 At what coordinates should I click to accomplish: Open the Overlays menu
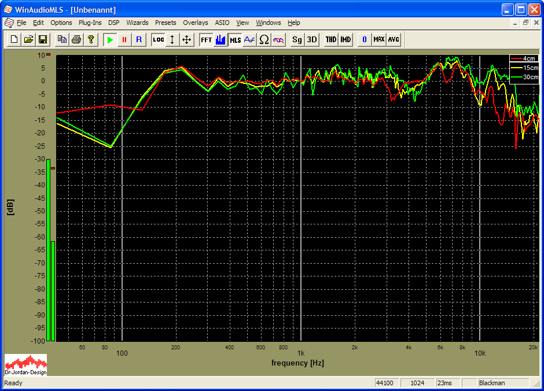(x=195, y=23)
